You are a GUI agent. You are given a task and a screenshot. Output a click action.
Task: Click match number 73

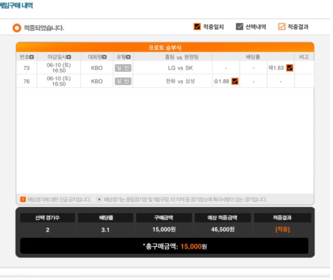(26, 68)
